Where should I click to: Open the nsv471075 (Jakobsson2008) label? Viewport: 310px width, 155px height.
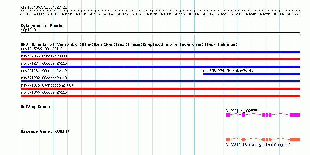coord(47,85)
